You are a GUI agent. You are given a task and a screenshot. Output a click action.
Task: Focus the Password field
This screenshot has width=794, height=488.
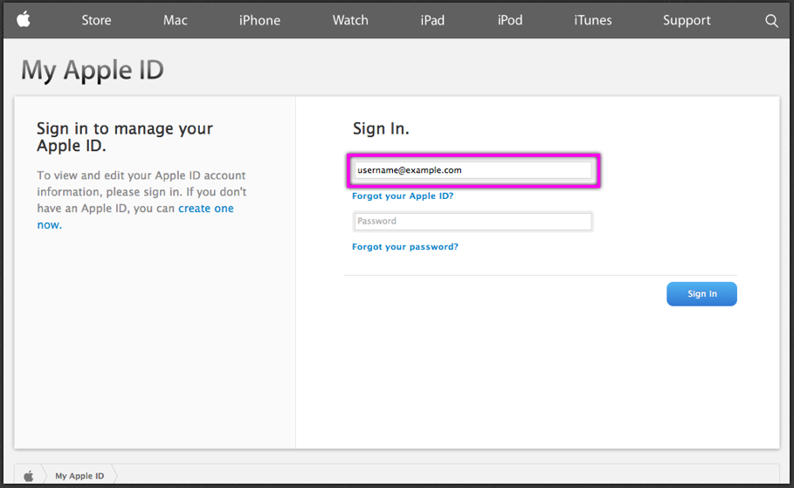(473, 221)
